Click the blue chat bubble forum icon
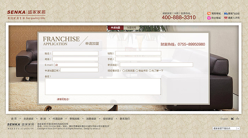Screen dimensions: 248x138 pos(226,13)
